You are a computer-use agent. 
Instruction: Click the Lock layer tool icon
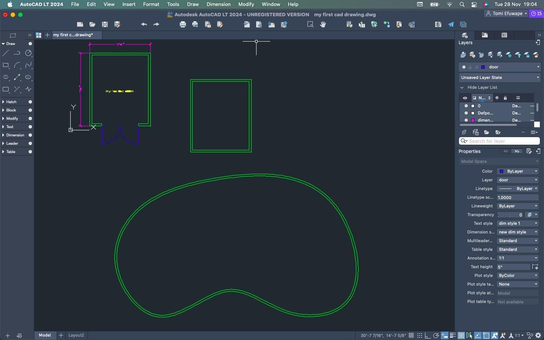click(527, 55)
